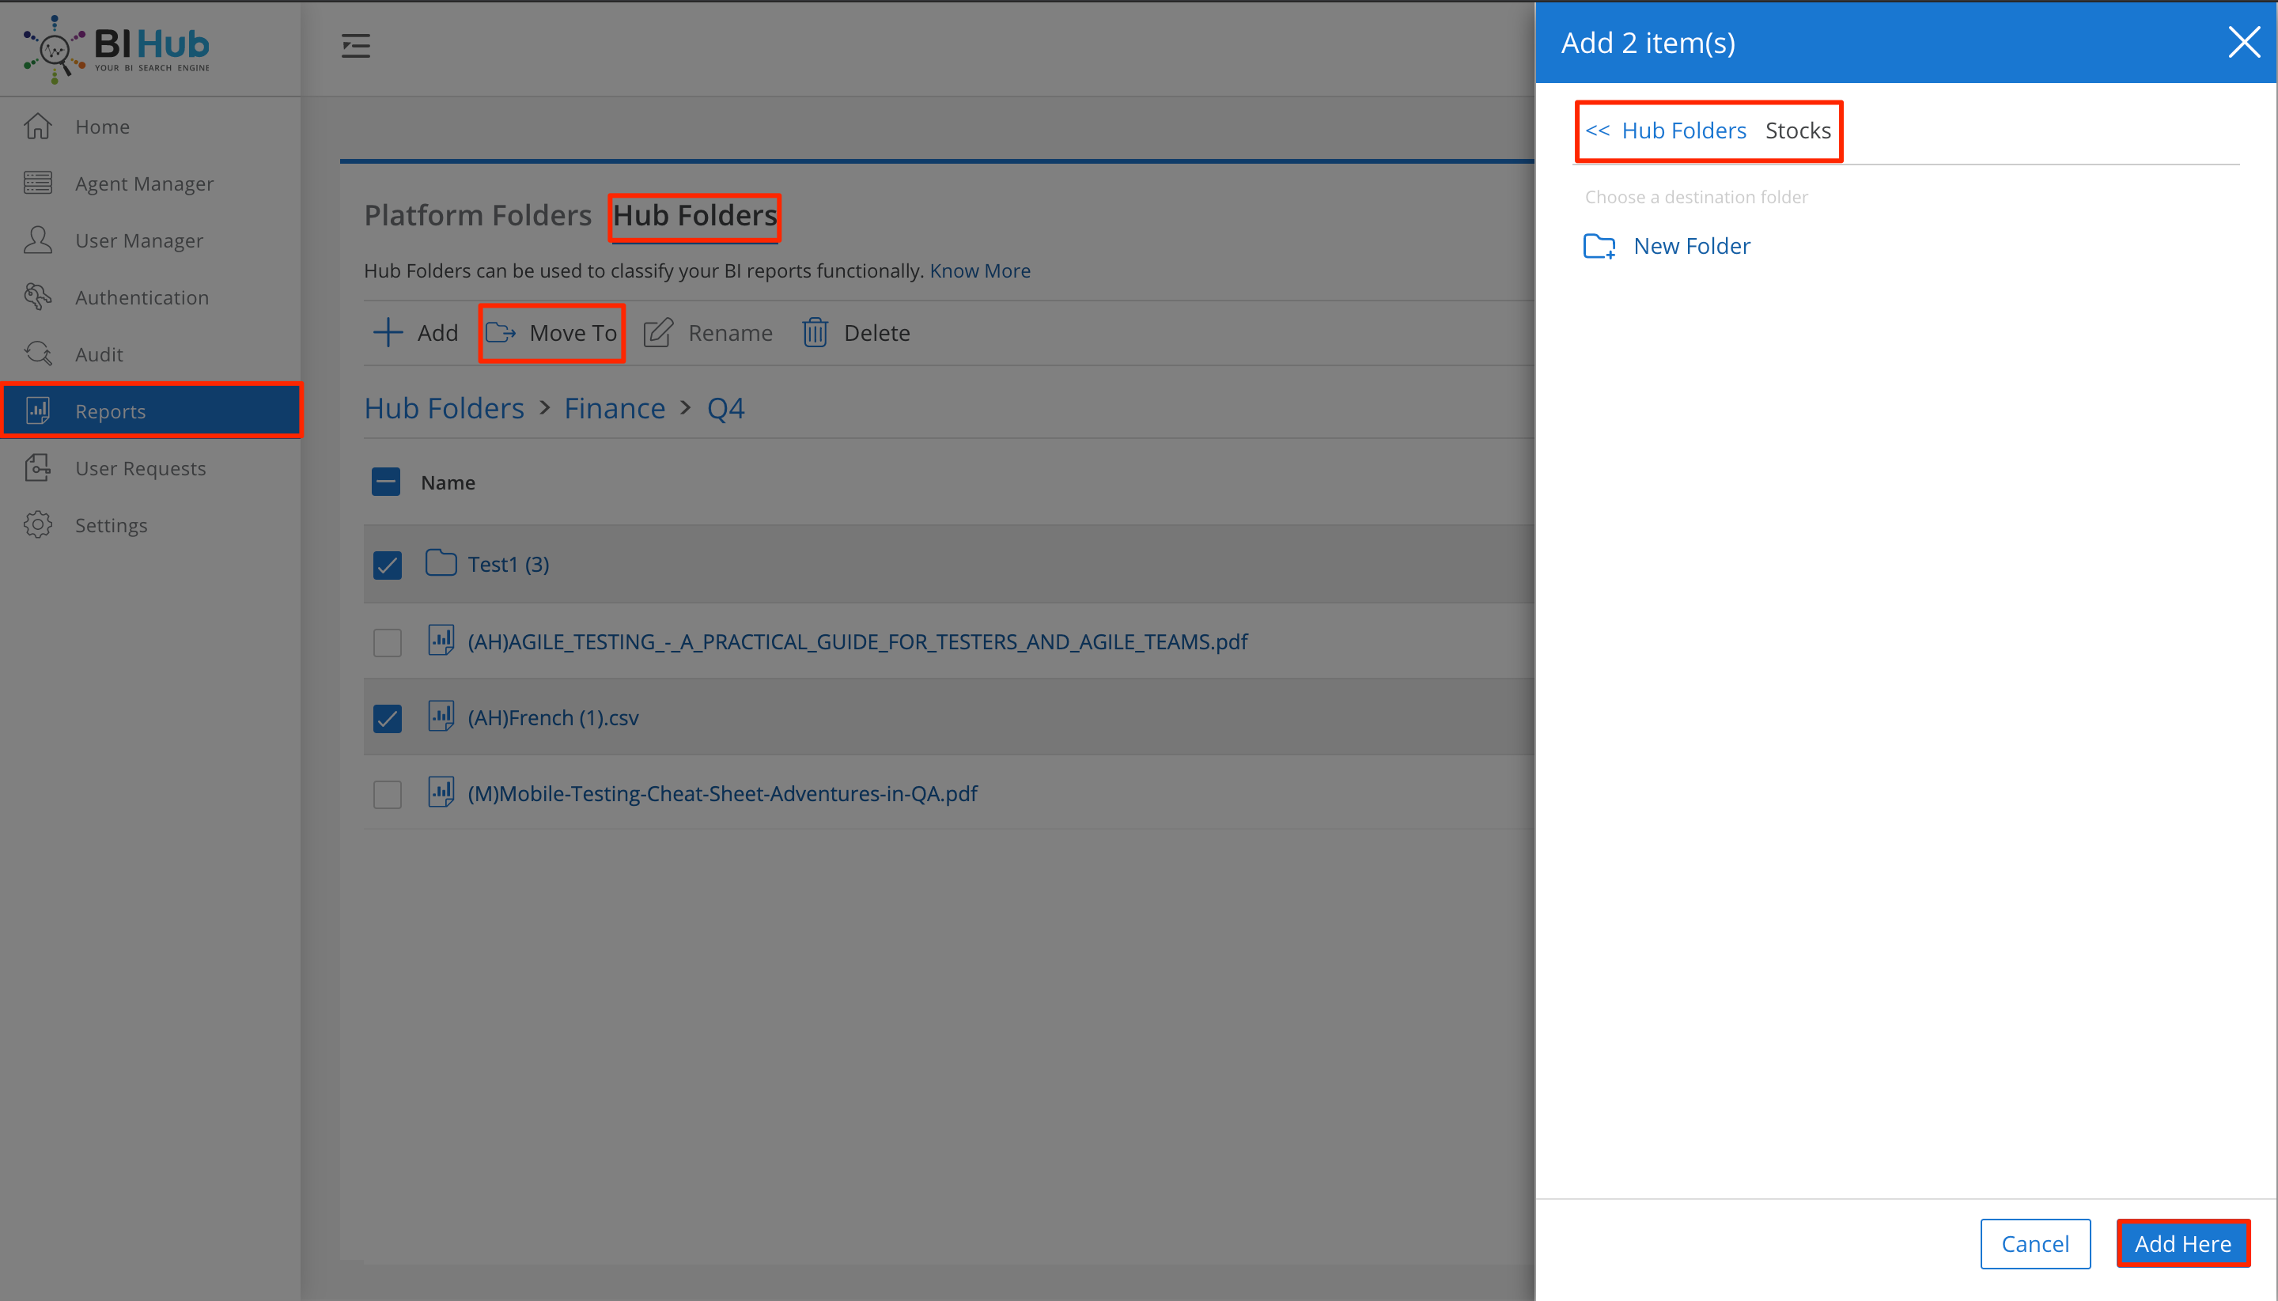Click the Rename icon in toolbar
The width and height of the screenshot is (2278, 1301).
[656, 331]
